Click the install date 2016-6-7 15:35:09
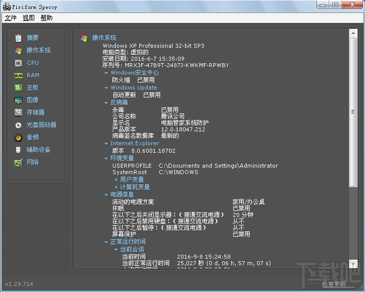 (x=158, y=59)
